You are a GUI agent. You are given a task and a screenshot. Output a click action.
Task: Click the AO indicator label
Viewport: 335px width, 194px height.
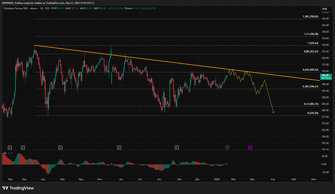(x=5, y=153)
